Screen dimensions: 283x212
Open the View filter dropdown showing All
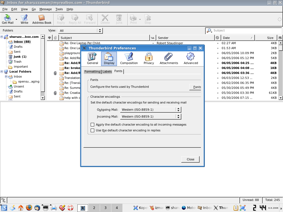coord(80,31)
